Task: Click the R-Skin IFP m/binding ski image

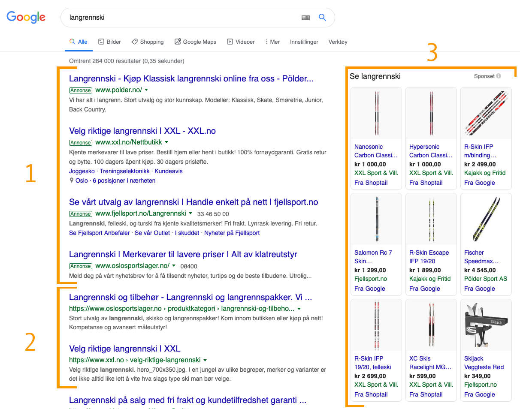Action: point(486,113)
